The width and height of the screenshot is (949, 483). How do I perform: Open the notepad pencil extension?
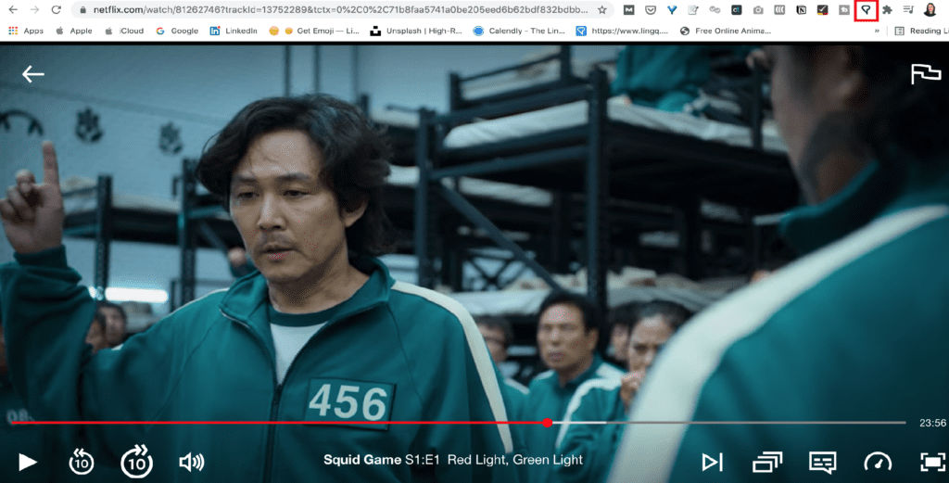click(693, 9)
